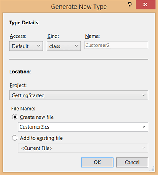Expand the Customer2.cs combo box arrow
158x175 pixels.
144,127
